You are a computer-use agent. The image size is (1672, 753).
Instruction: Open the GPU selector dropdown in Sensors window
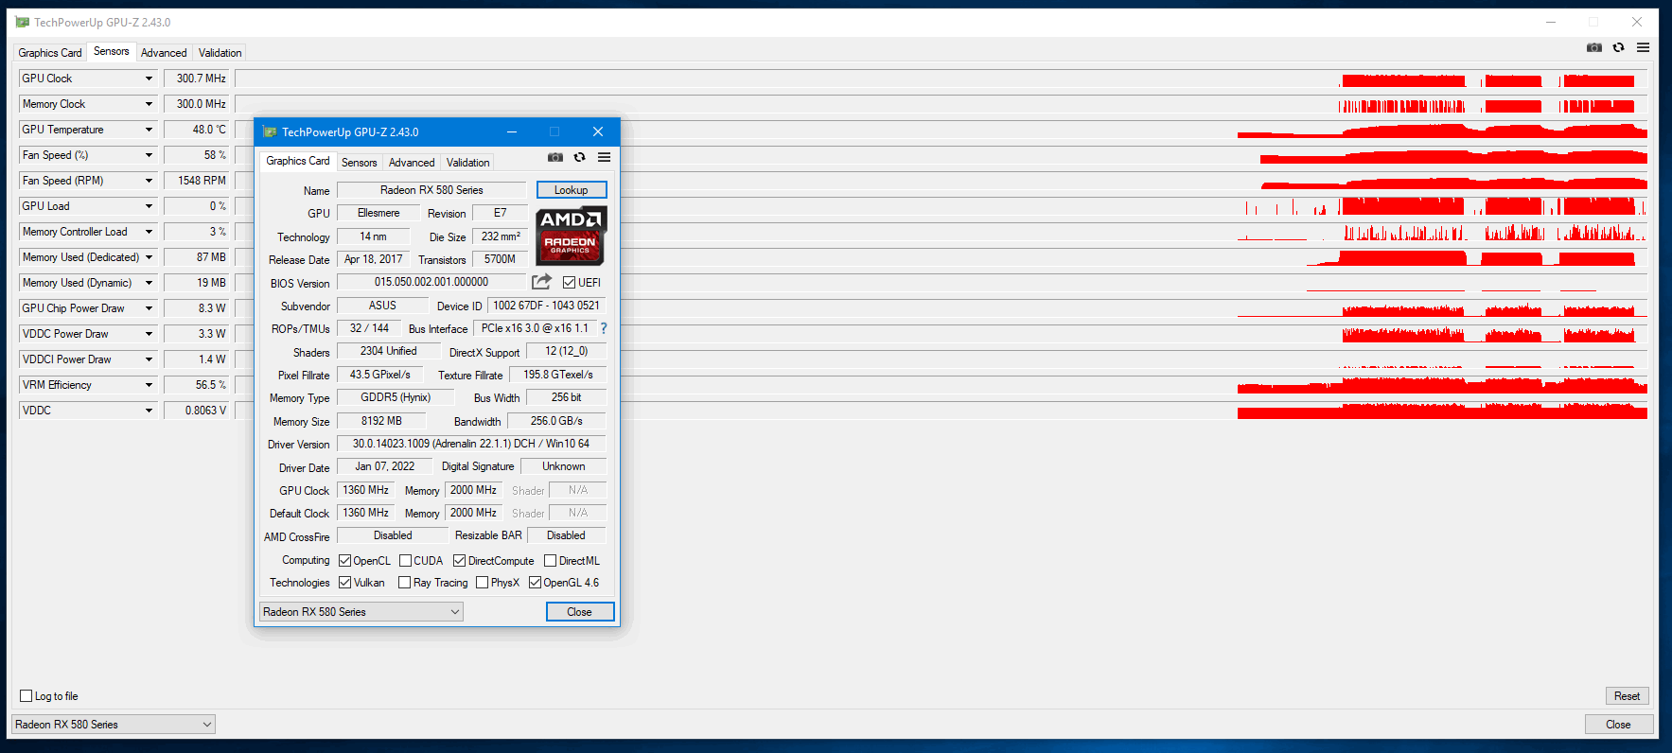coord(113,725)
